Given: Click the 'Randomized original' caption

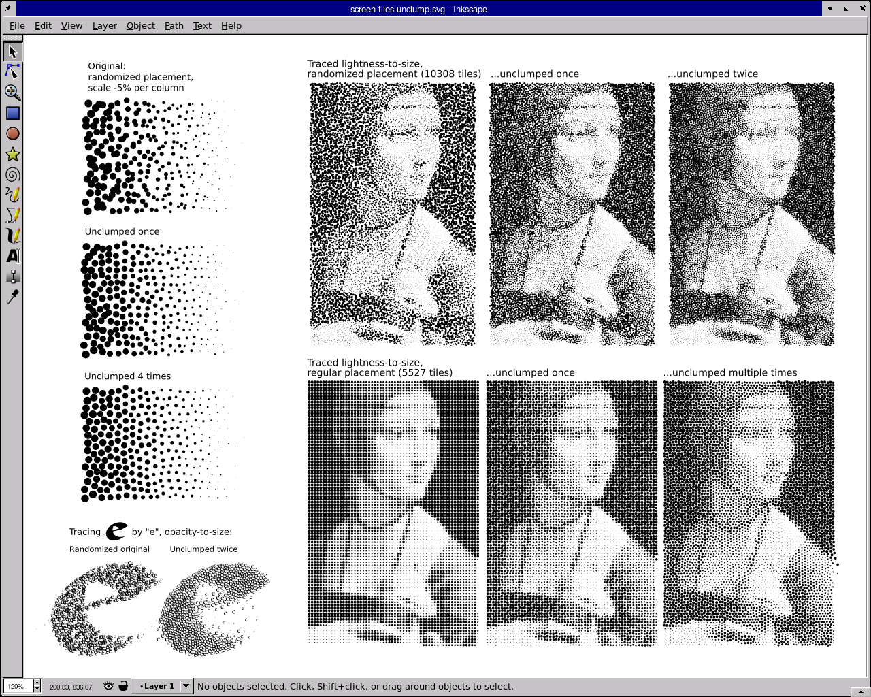Looking at the screenshot, I should [x=110, y=549].
